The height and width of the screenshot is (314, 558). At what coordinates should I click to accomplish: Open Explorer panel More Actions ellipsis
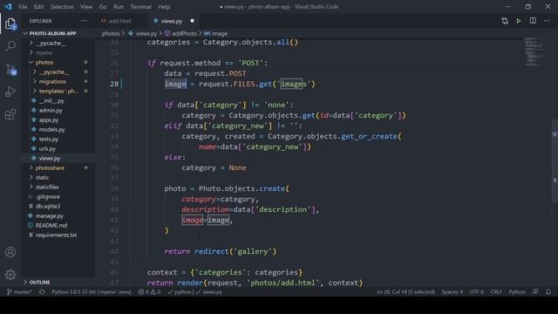click(84, 21)
